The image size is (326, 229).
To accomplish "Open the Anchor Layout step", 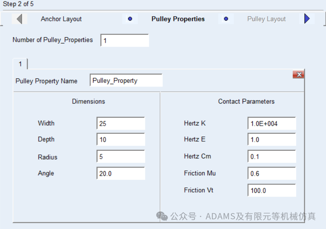I will tap(61, 19).
